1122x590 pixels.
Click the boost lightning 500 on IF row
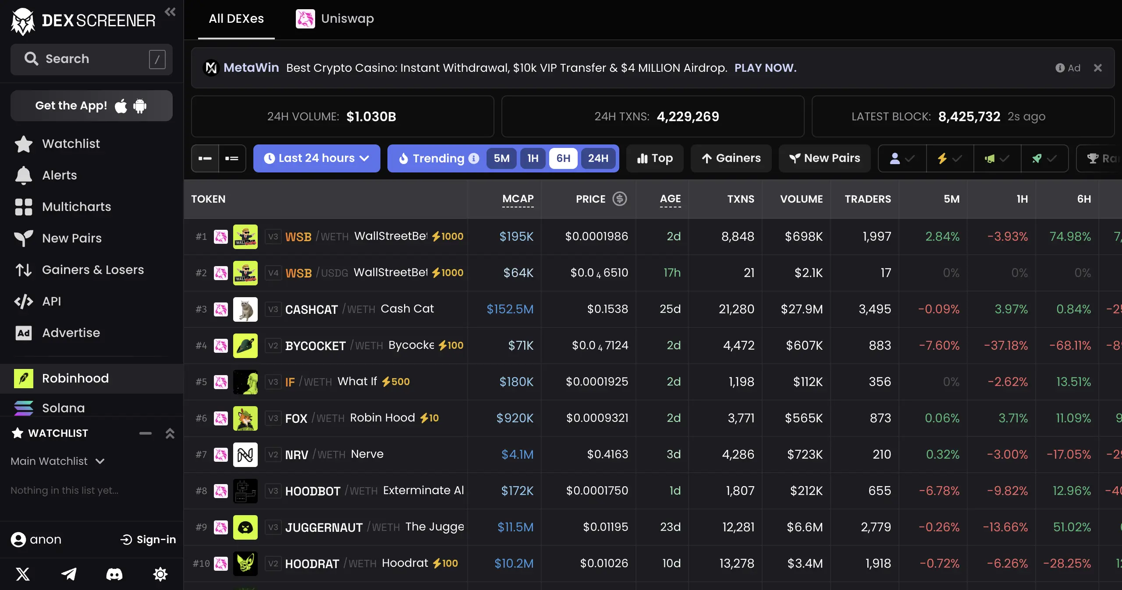[396, 382]
